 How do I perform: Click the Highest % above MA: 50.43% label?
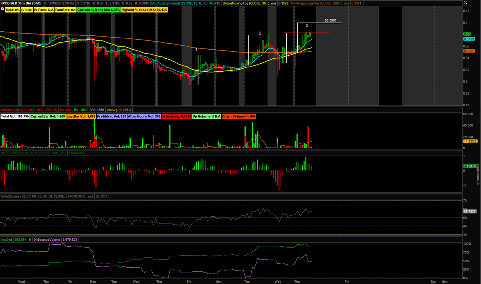(144, 10)
